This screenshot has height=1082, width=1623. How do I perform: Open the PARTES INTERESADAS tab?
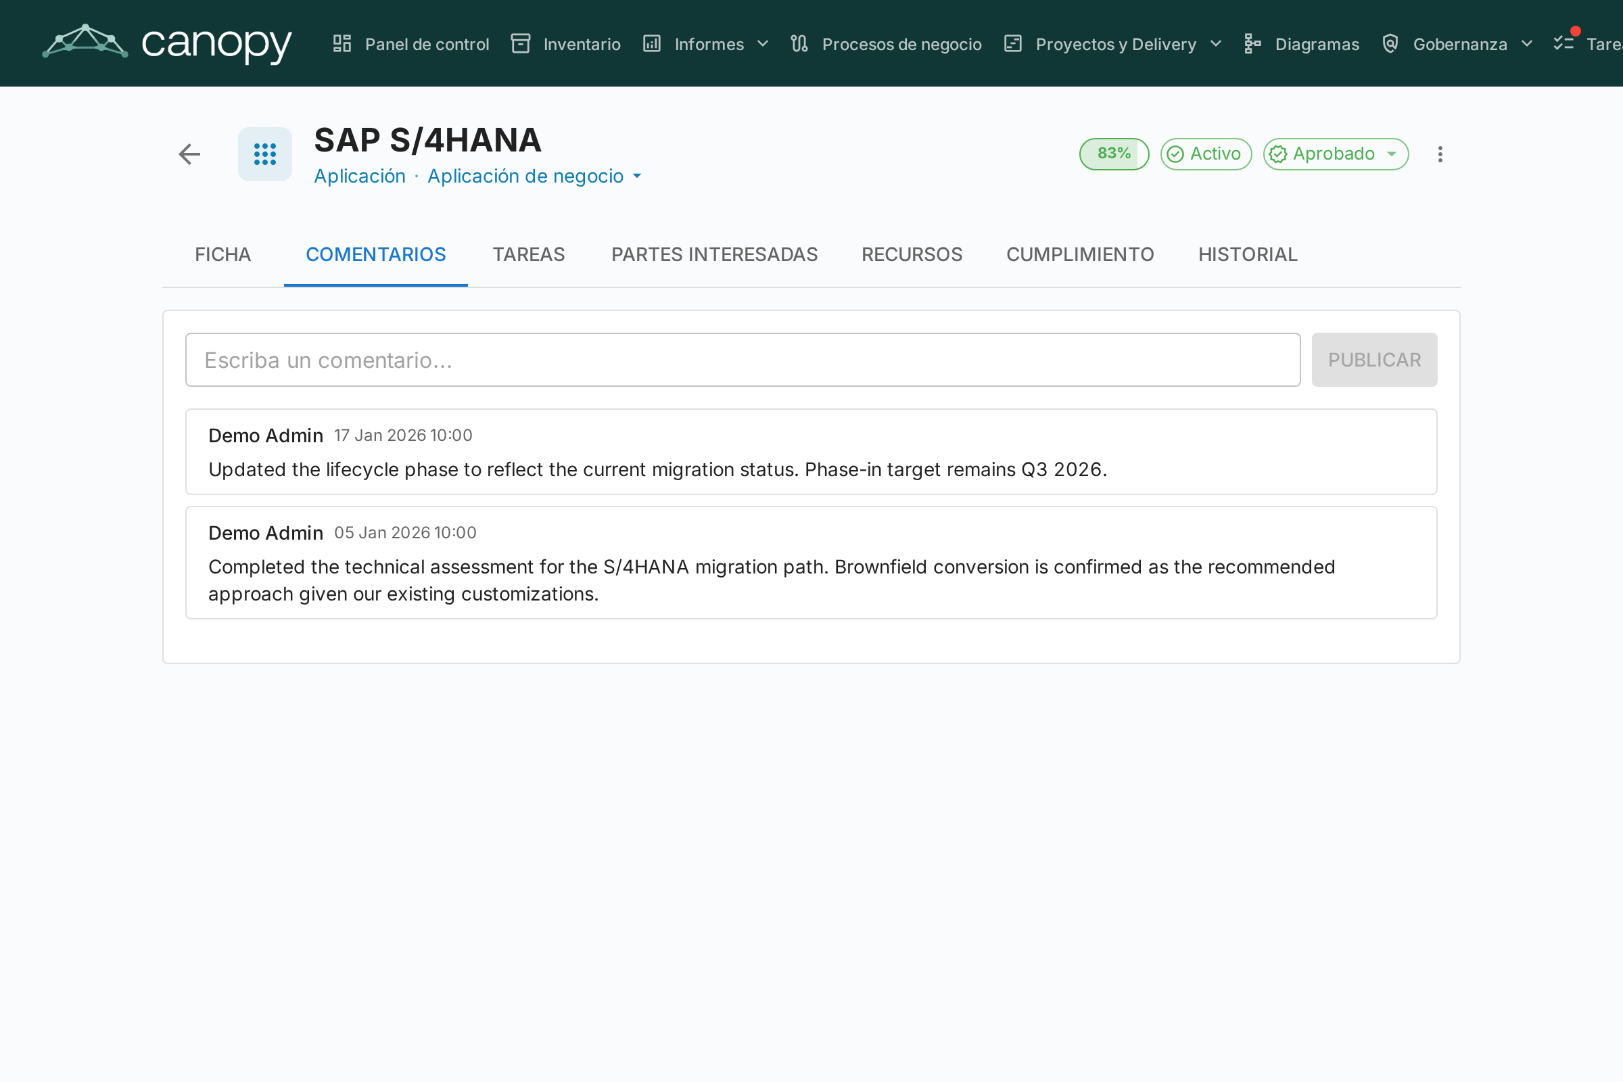pos(714,255)
